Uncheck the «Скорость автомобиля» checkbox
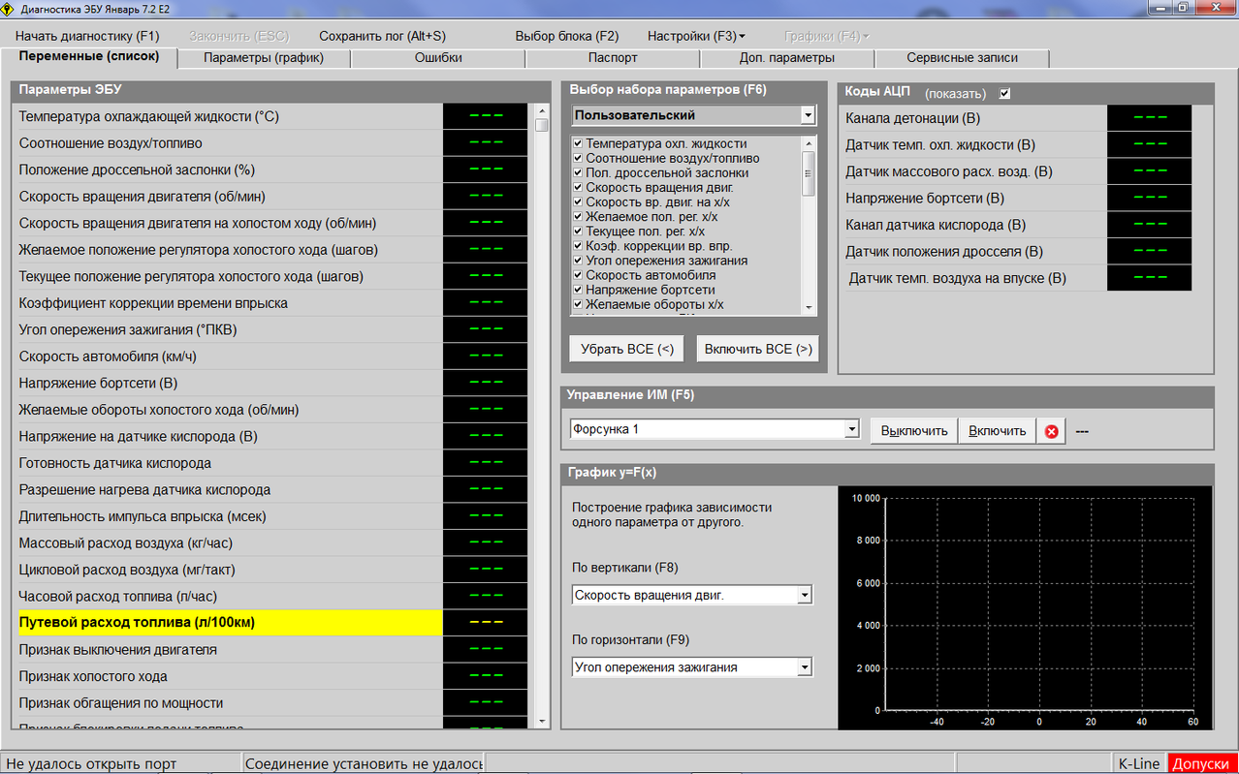Viewport: 1239px width, 774px height. pyautogui.click(x=578, y=275)
